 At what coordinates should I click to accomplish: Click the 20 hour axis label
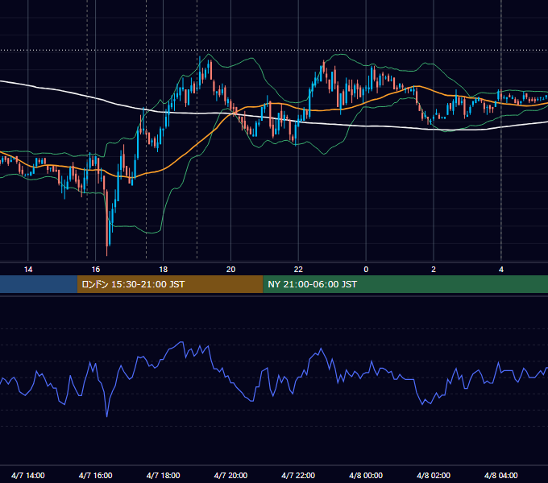[230, 270]
